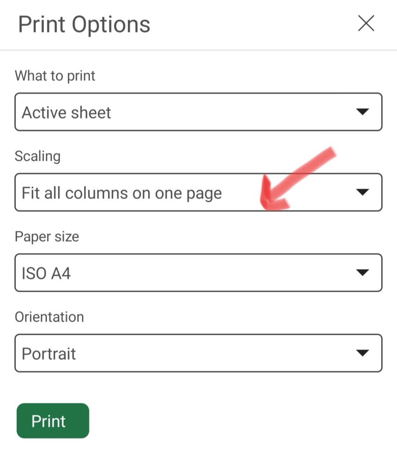Click the "What to print" label
The height and width of the screenshot is (452, 397).
coord(55,75)
